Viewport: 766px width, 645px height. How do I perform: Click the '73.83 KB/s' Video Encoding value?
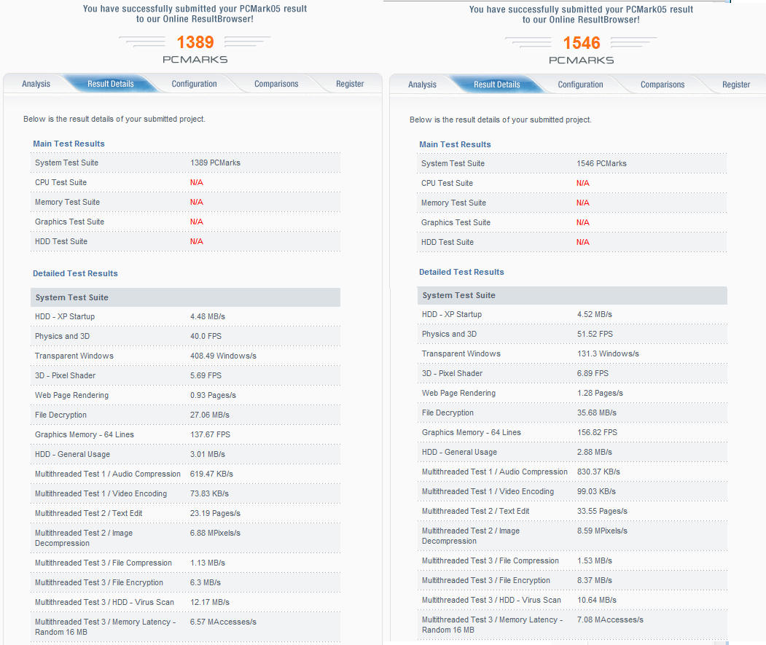click(x=210, y=493)
